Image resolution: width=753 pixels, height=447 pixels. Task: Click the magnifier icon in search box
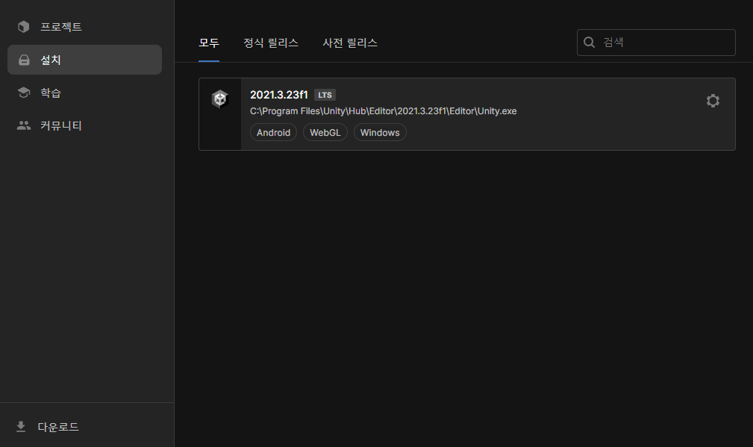click(x=590, y=43)
